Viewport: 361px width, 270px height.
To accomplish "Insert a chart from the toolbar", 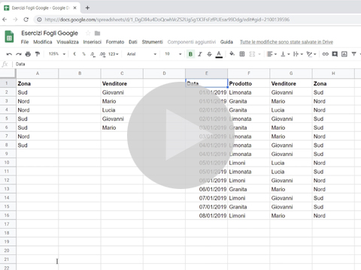I will click(344, 54).
